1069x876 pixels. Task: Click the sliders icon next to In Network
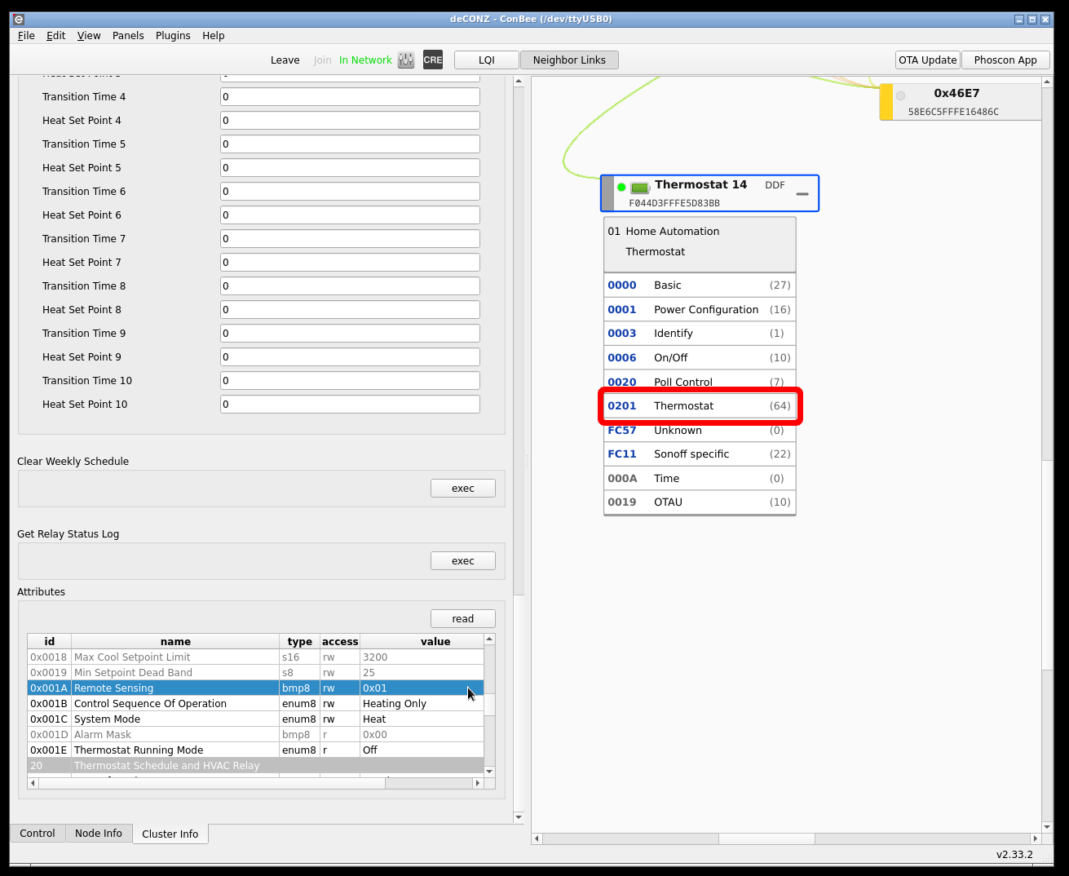pos(406,60)
